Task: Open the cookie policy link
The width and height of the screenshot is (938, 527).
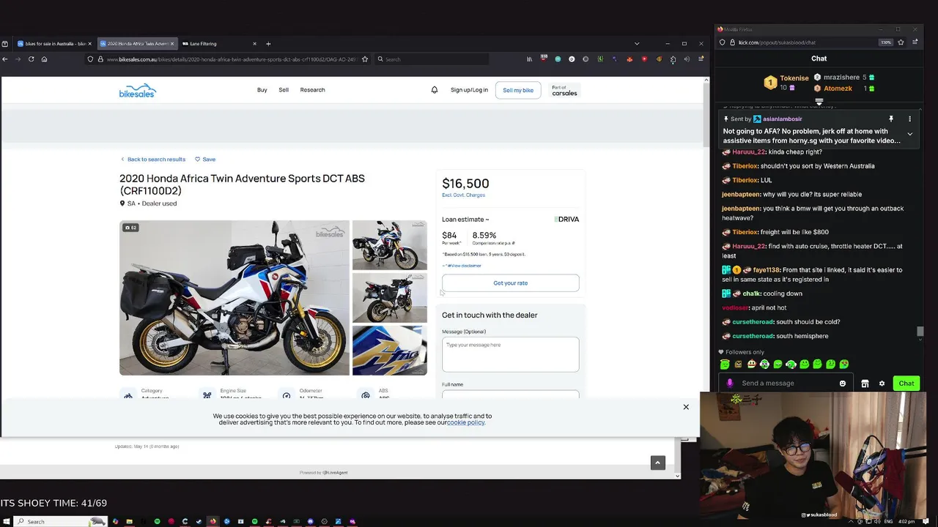Action: (x=466, y=422)
